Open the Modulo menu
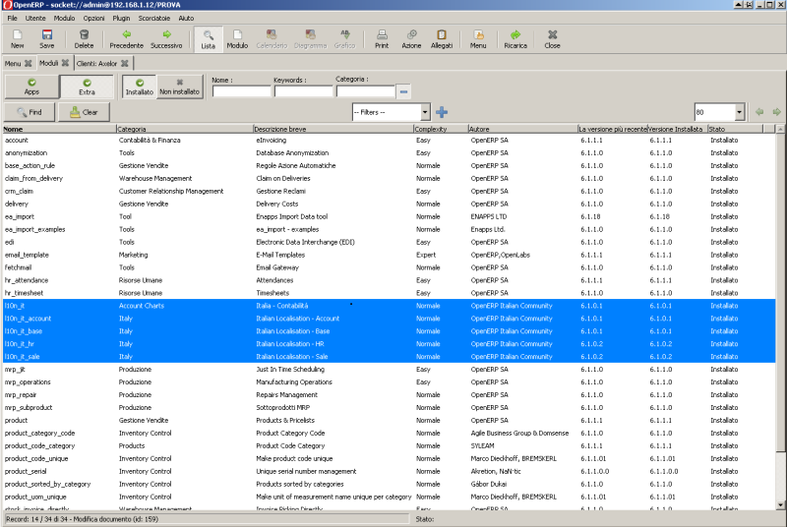 coord(64,18)
